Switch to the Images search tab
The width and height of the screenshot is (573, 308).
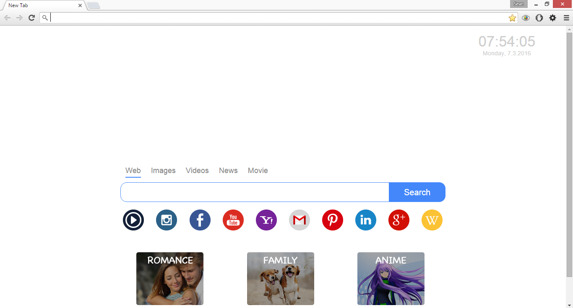pos(163,171)
